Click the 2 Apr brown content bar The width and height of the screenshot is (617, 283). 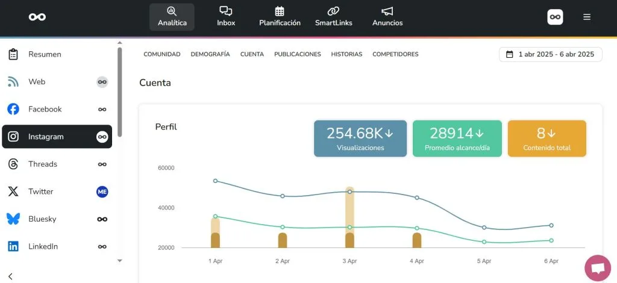point(283,240)
